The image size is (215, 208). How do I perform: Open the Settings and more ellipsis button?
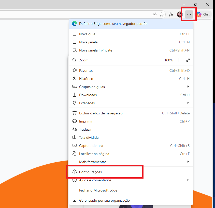click(189, 14)
